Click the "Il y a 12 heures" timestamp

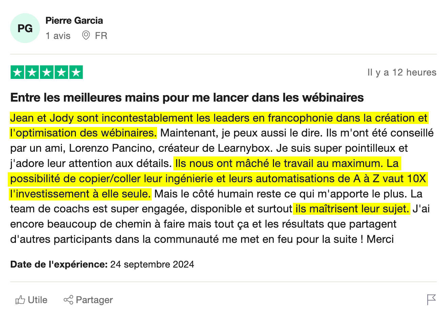[x=402, y=72]
